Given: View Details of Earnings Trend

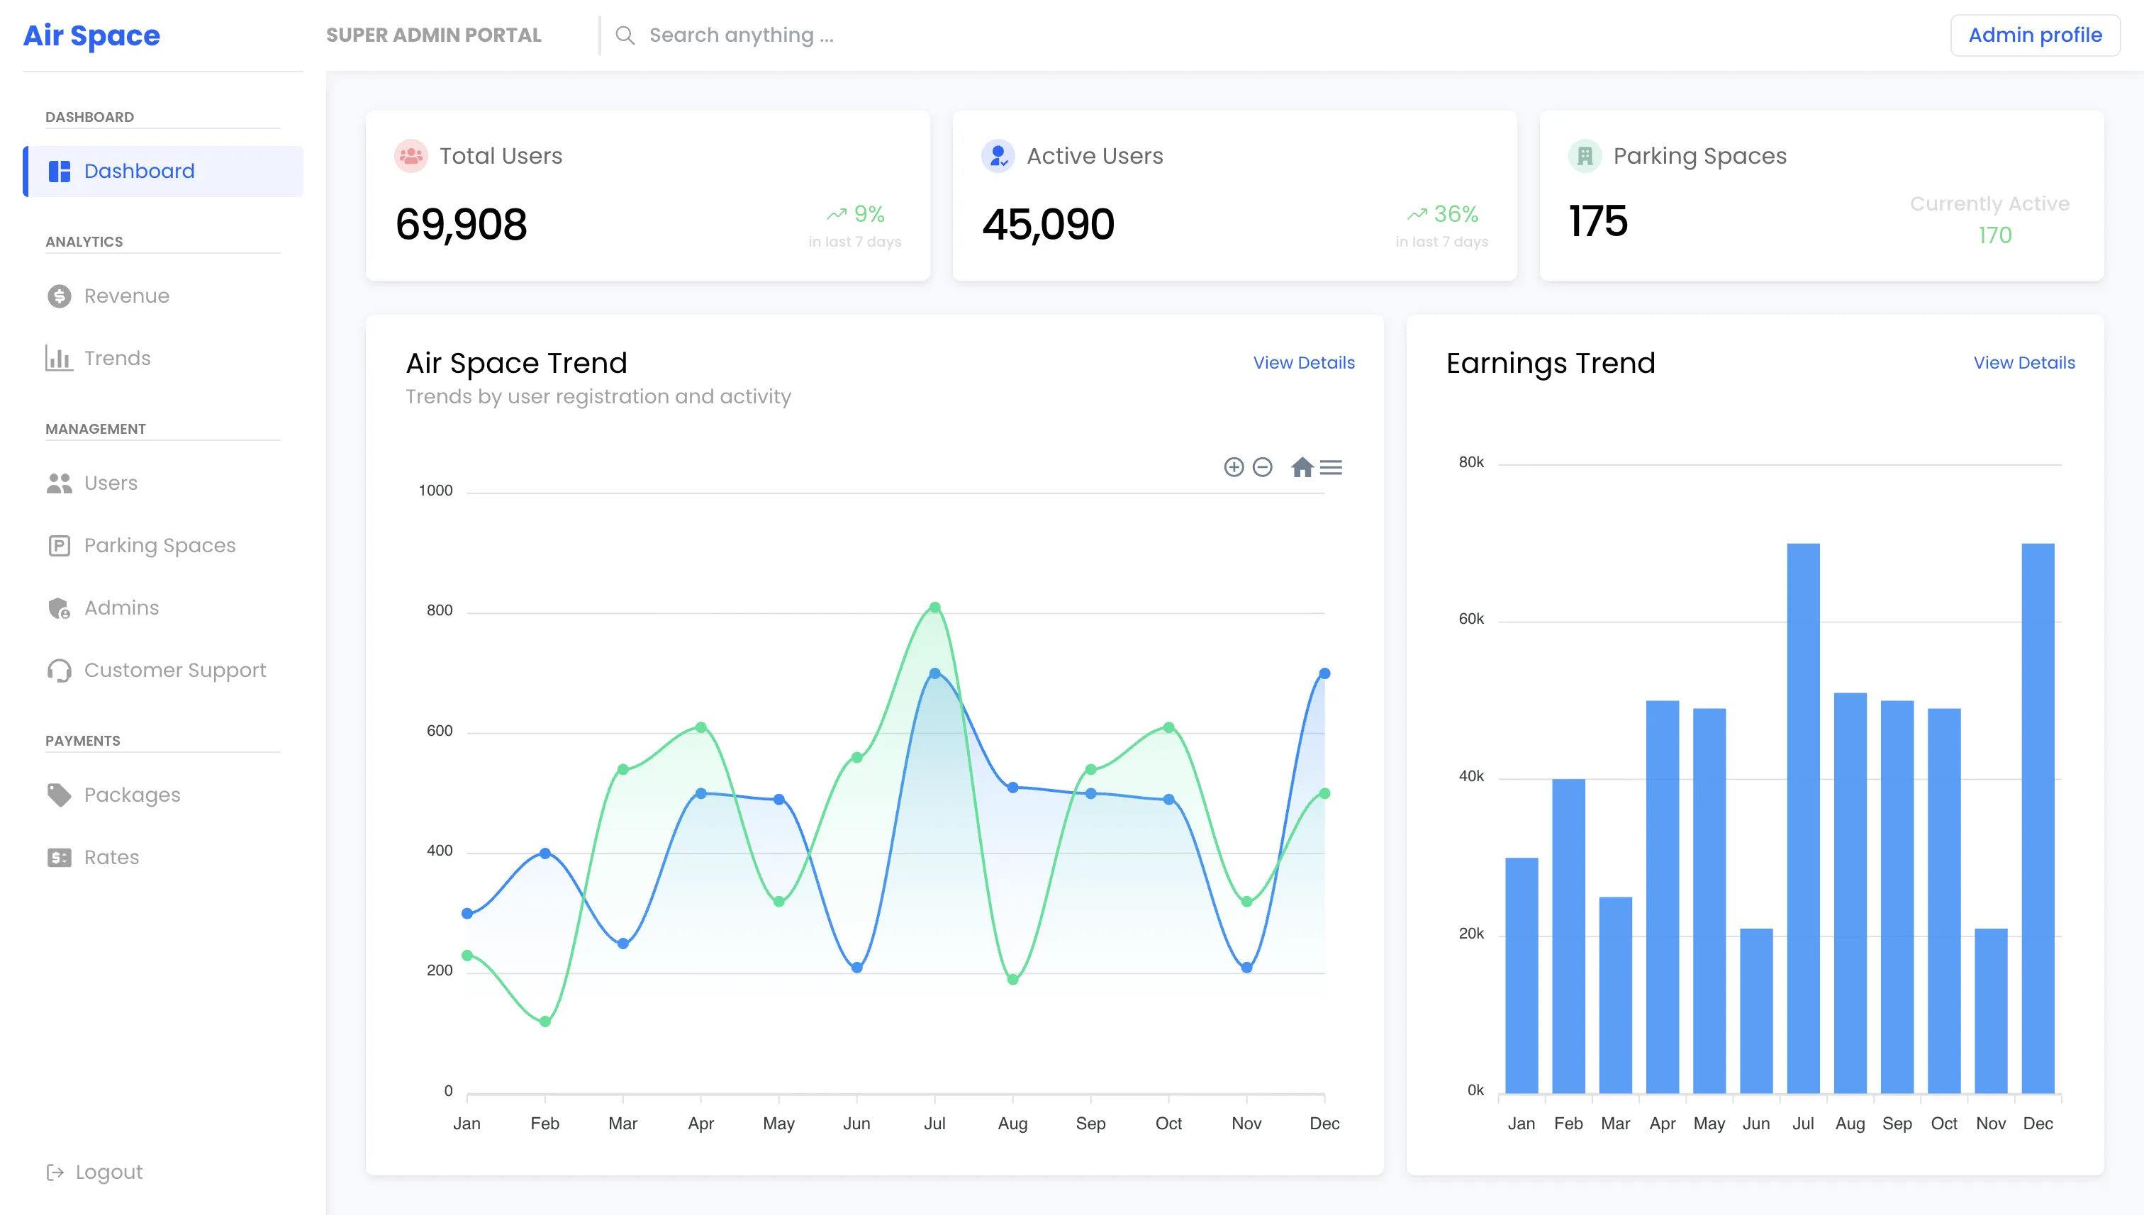Looking at the screenshot, I should click(2023, 363).
